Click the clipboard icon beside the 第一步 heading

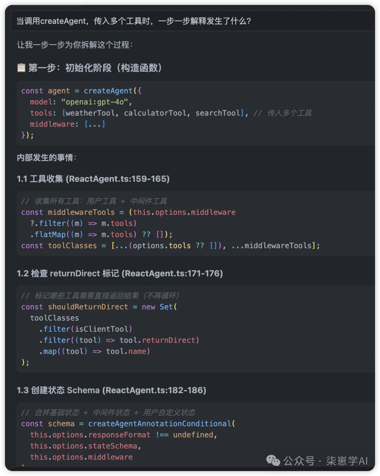(21, 67)
